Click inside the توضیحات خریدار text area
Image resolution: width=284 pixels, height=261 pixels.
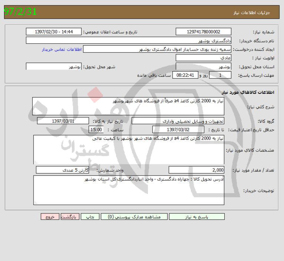pyautogui.click(x=128, y=190)
